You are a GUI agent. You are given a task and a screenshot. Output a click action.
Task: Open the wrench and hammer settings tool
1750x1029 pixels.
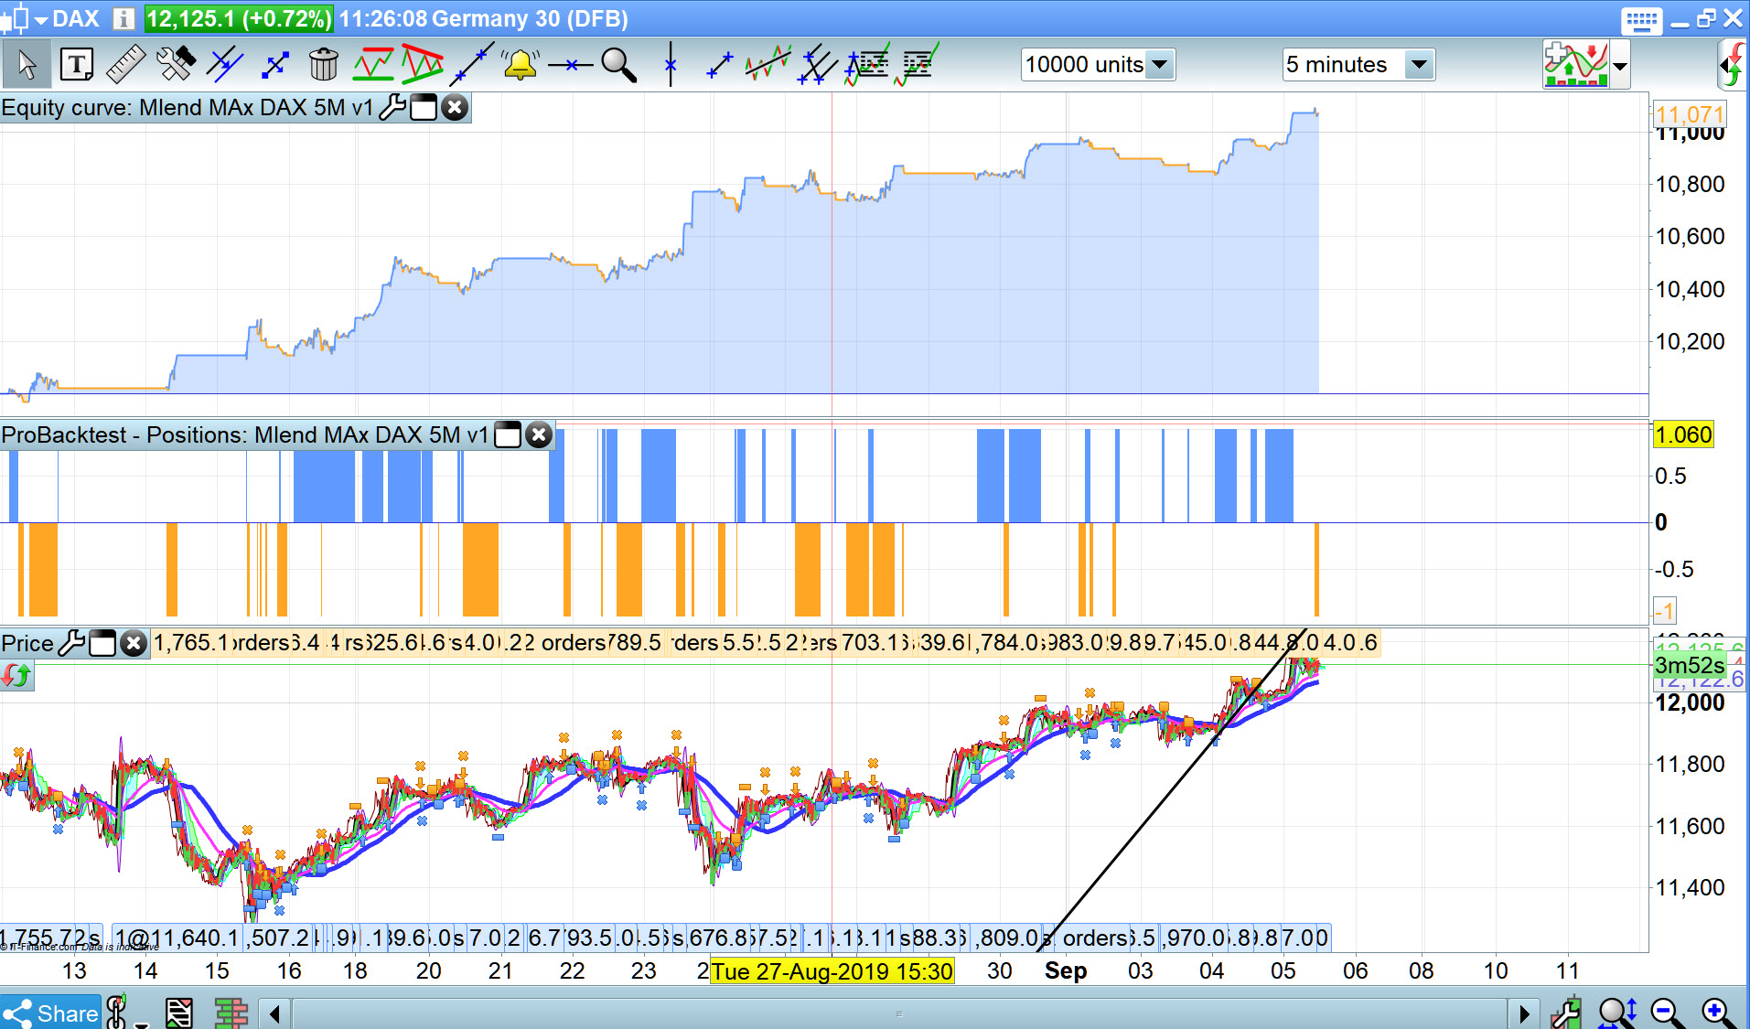pos(176,65)
